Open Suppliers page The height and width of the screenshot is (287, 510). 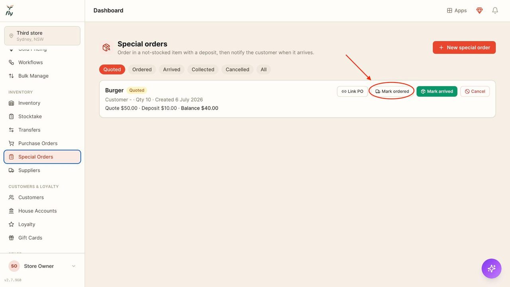pos(42,170)
